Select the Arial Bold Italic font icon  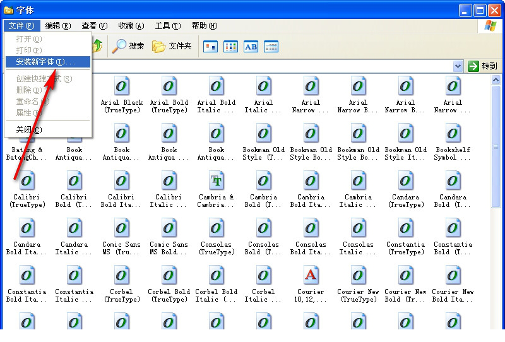click(x=217, y=86)
